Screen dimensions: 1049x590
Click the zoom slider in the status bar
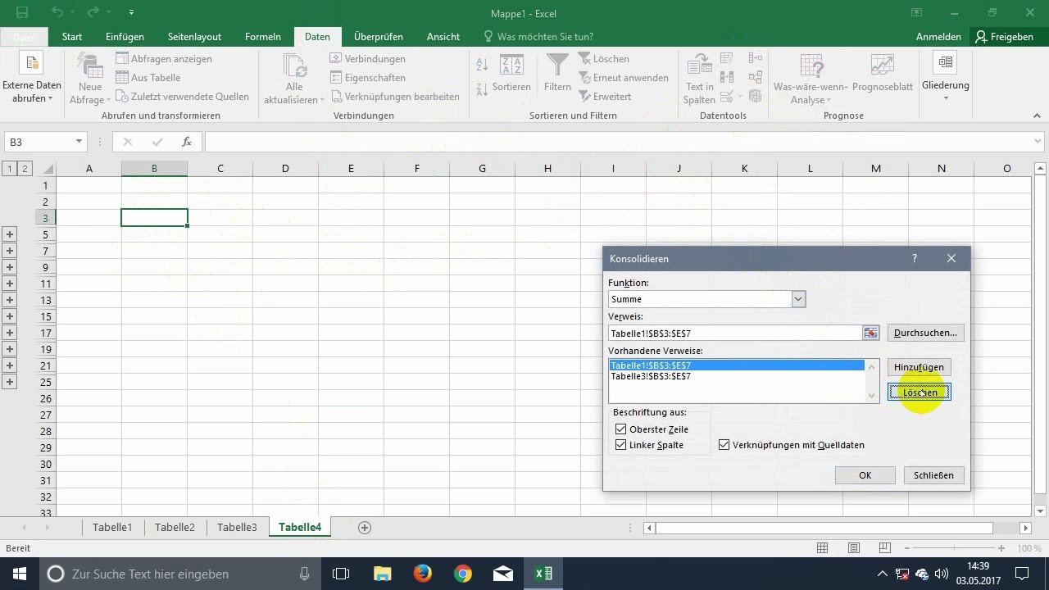pos(956,548)
